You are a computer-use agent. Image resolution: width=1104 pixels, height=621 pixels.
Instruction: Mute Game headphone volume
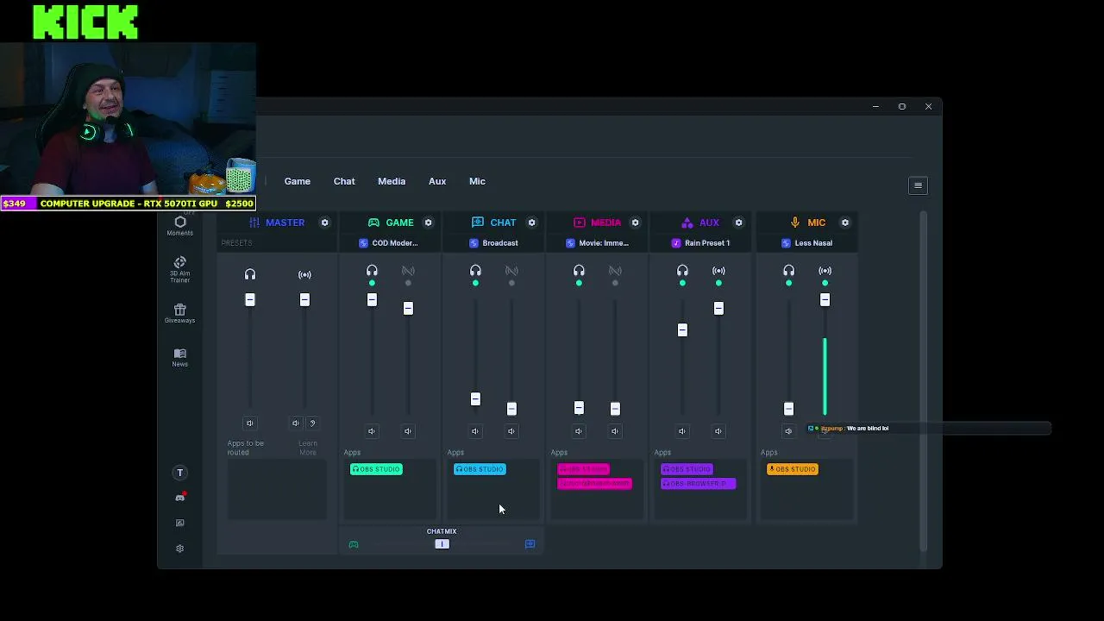tap(372, 431)
